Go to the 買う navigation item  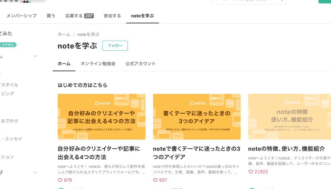(51, 16)
